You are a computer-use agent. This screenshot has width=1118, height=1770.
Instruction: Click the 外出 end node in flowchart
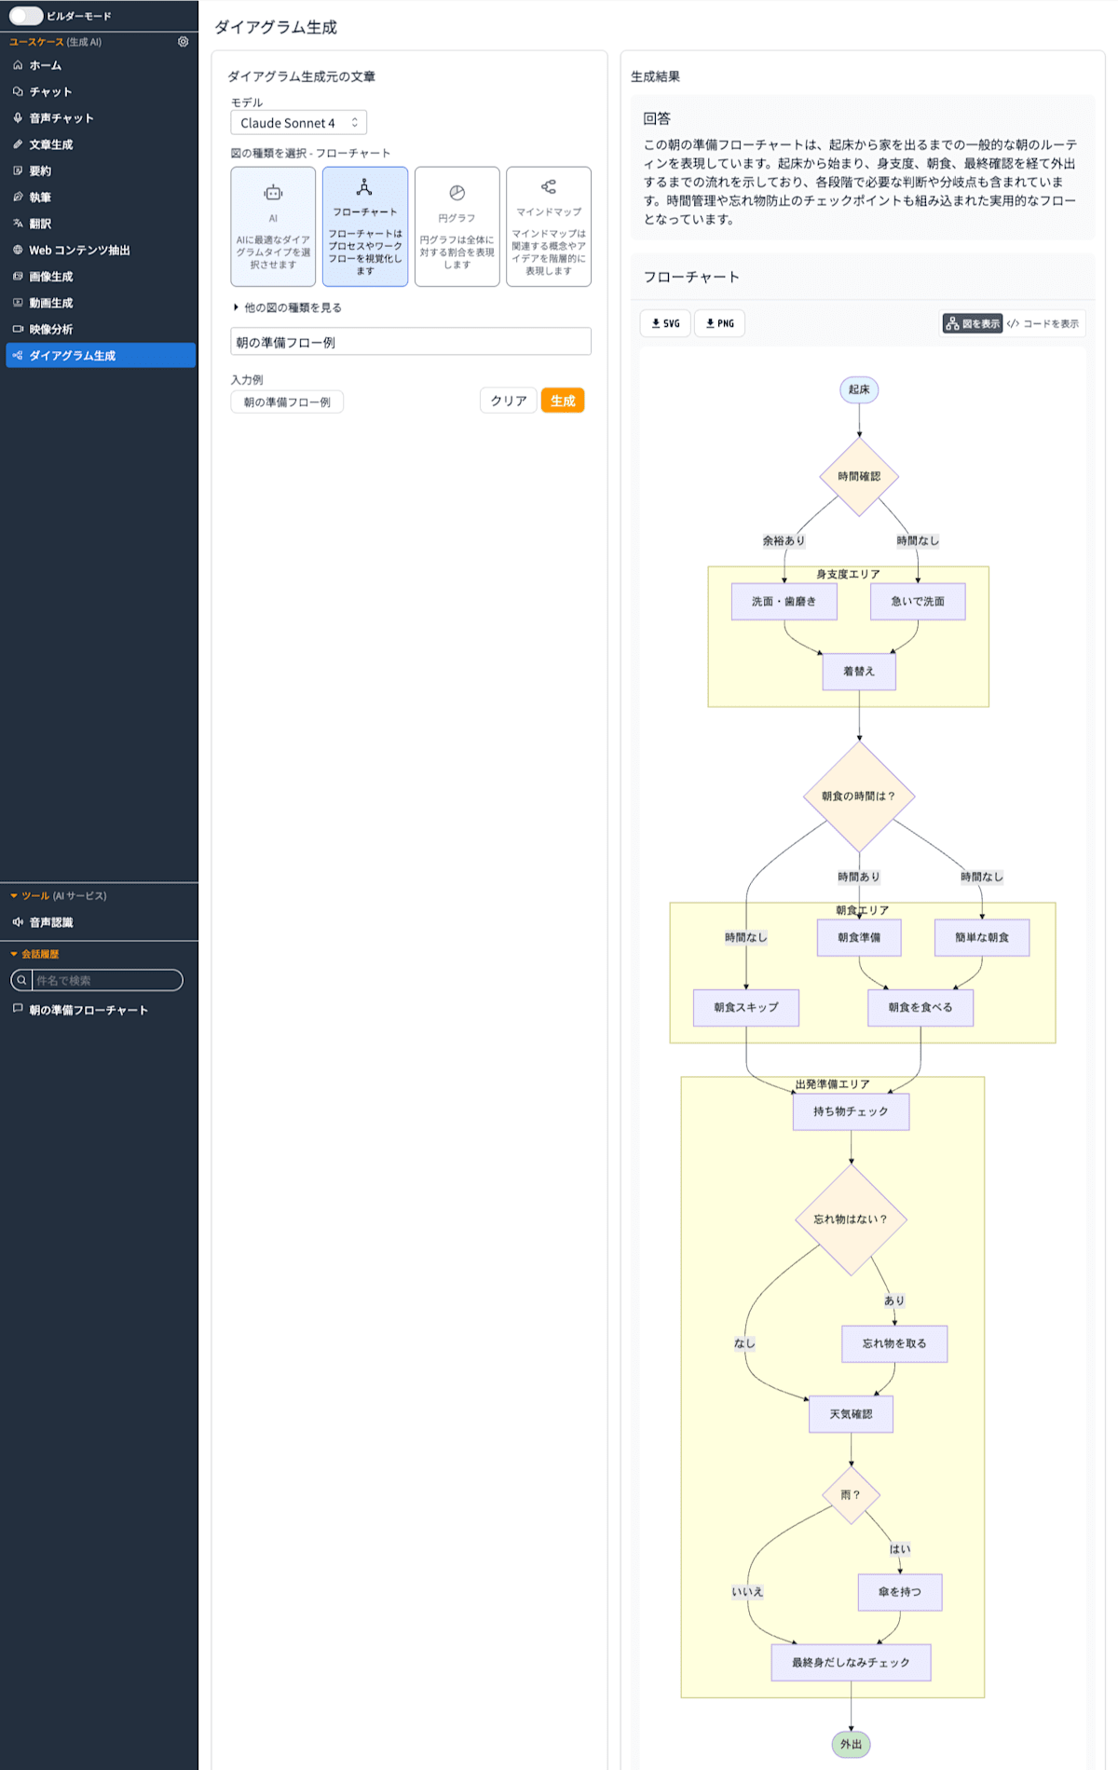[x=851, y=1744]
